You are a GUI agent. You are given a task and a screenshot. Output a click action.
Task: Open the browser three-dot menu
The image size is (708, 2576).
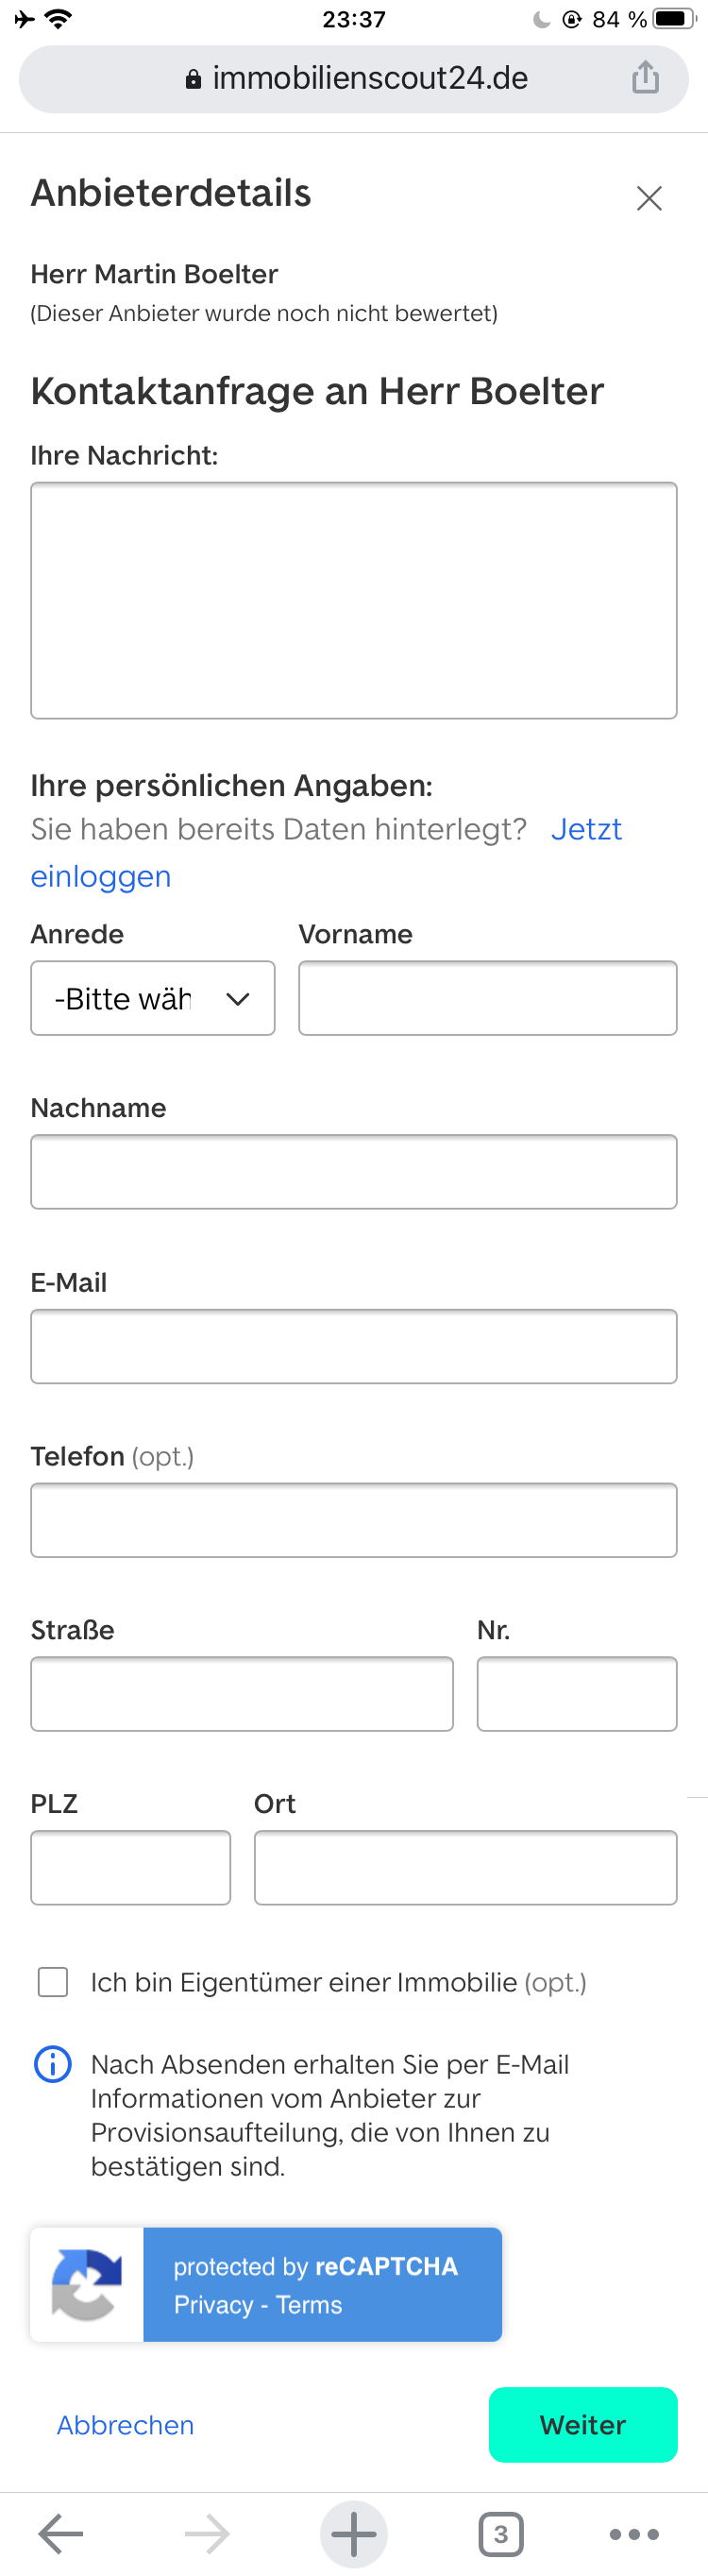click(x=634, y=2533)
